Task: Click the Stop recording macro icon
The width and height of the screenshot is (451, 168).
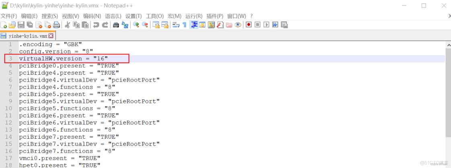Action: pos(258,25)
